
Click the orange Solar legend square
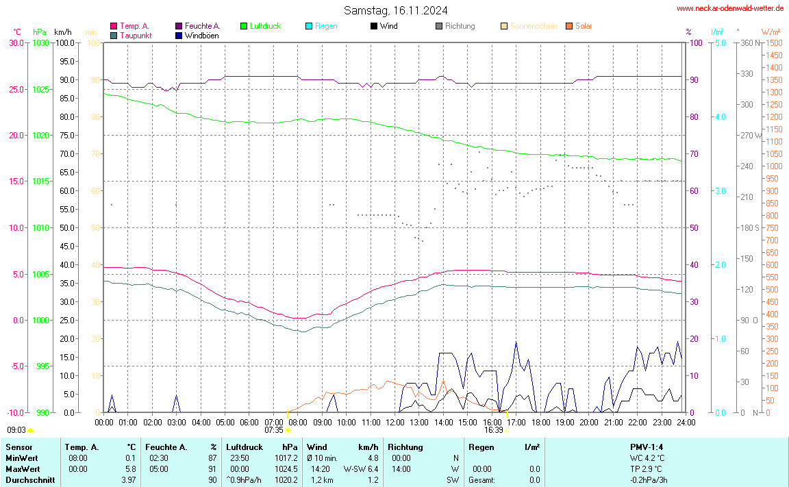(569, 26)
